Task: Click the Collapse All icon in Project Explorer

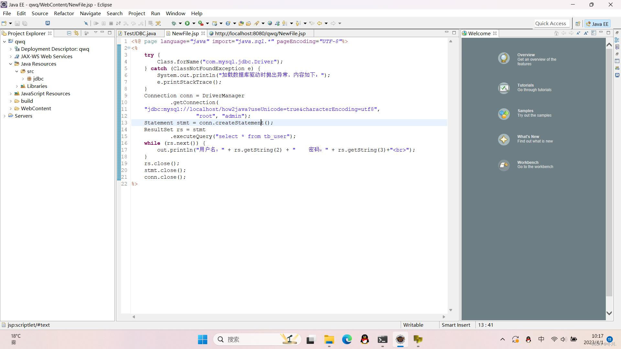Action: point(69,33)
